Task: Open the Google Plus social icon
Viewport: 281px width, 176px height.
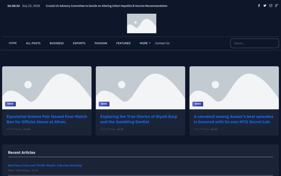Action: pyautogui.click(x=277, y=5)
